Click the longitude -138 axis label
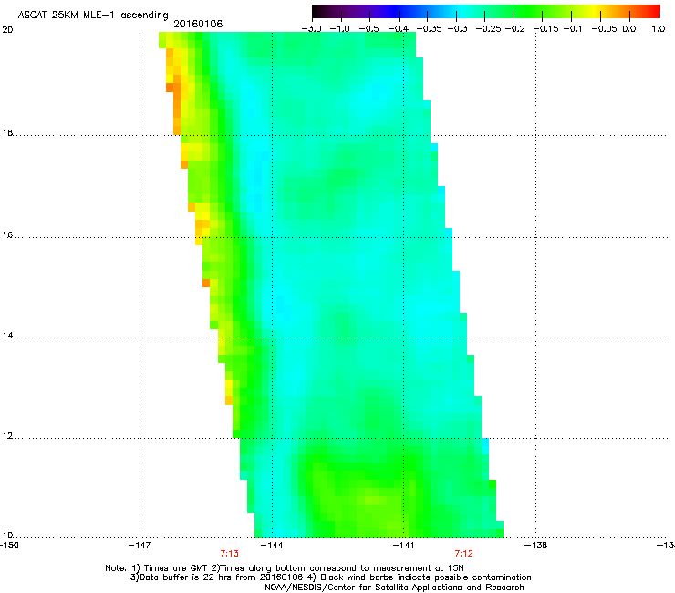Screen dimensions: 675x593 tap(536, 546)
